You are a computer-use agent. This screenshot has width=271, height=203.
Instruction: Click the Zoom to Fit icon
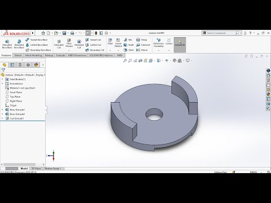125,60
